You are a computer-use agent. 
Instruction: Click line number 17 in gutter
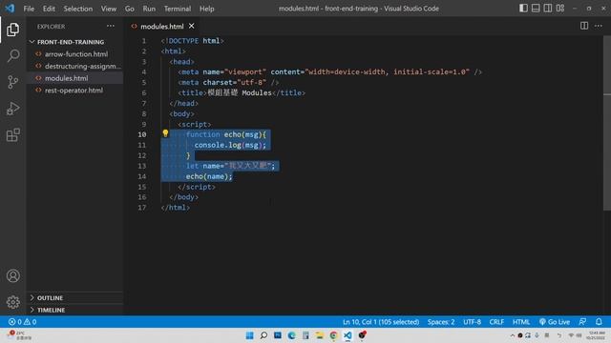(x=142, y=208)
